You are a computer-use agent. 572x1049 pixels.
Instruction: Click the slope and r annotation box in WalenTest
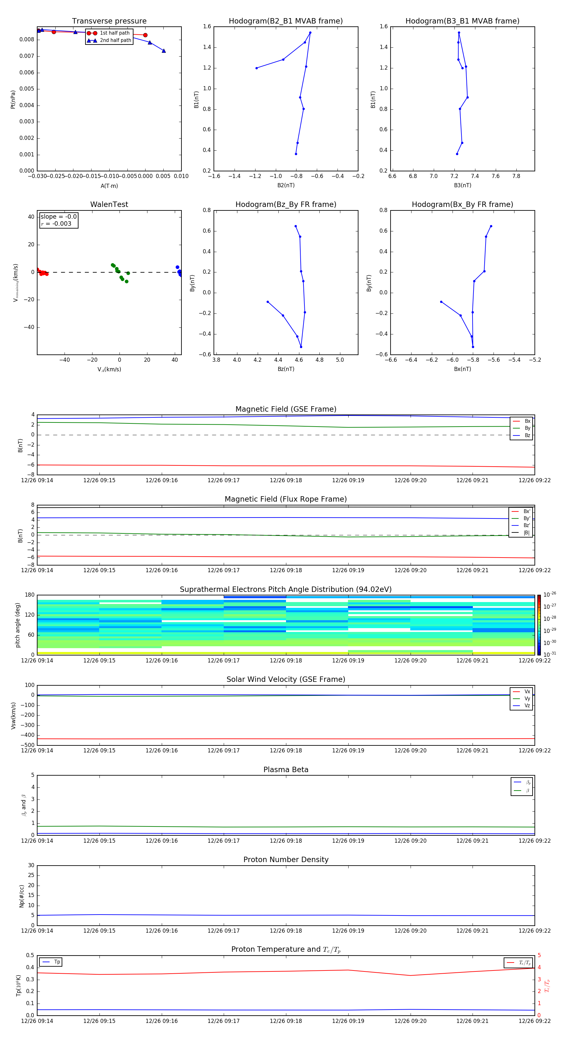tap(58, 220)
